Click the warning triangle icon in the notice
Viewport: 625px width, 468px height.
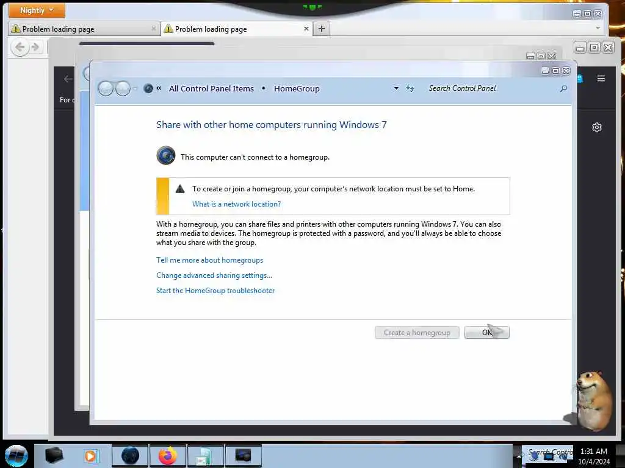tap(180, 189)
